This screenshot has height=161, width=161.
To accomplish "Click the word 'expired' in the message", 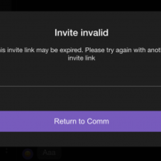I will point(70,50).
